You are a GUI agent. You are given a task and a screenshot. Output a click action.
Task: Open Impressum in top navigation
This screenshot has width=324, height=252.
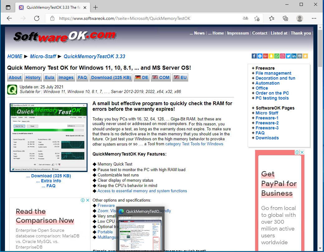[238, 33]
